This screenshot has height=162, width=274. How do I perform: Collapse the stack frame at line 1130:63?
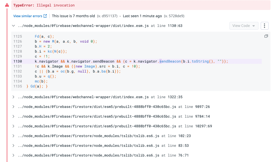(x=13, y=25)
